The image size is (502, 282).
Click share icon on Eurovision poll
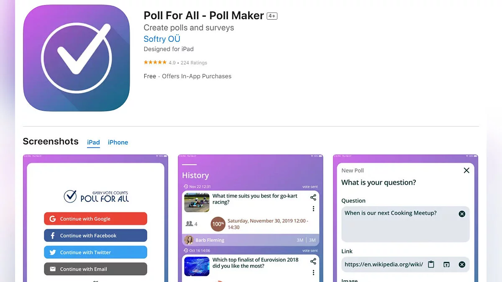(x=313, y=262)
